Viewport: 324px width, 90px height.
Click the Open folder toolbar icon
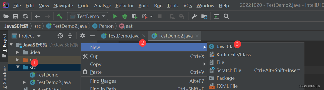(6, 16)
